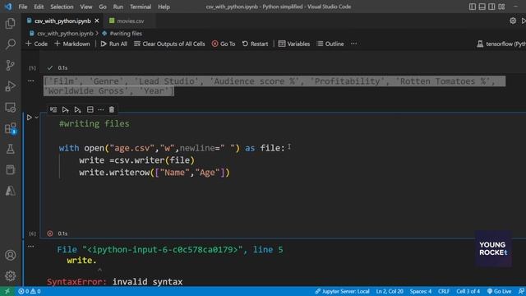Open the View menu
Screen dimensions: 526x296
pyautogui.click(x=85, y=7)
